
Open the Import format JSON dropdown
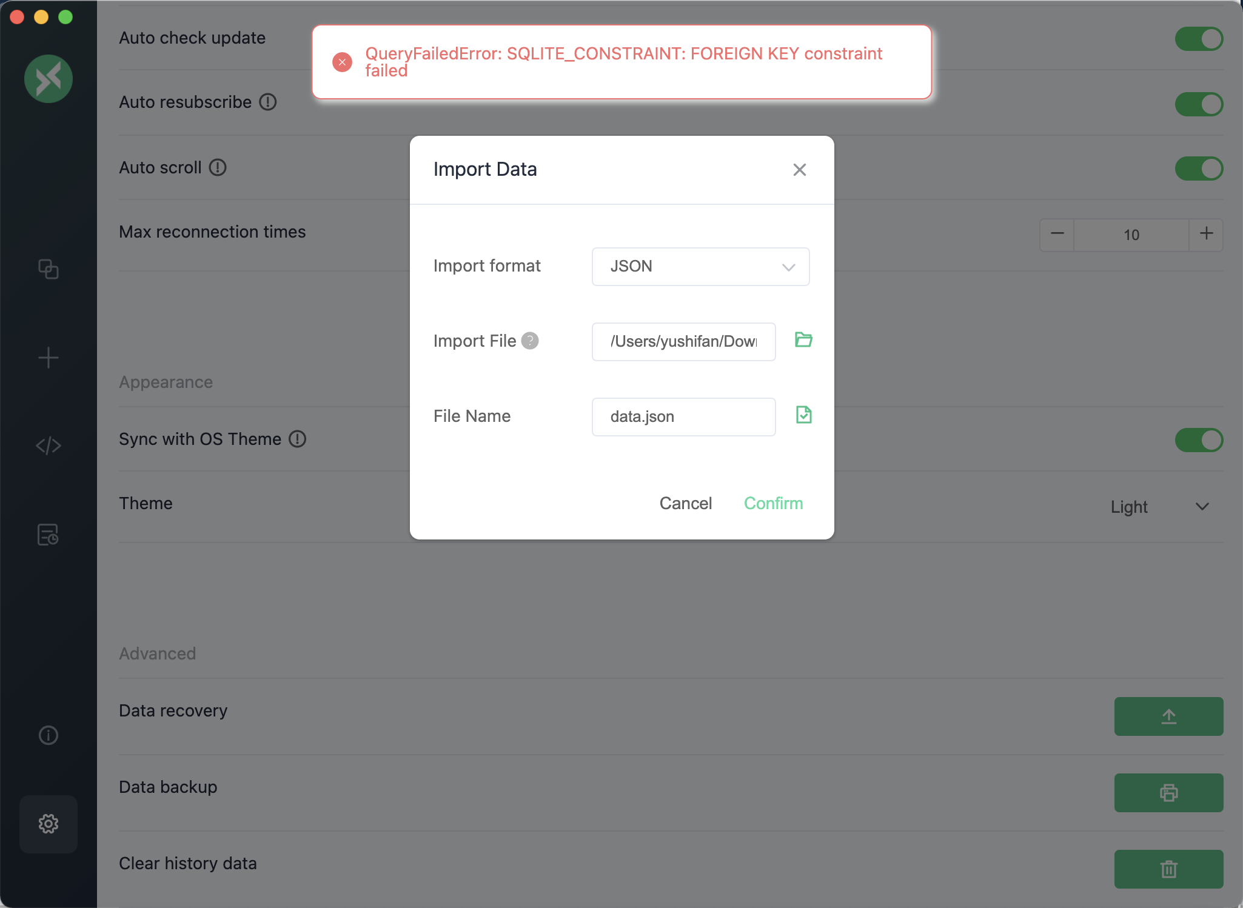(x=700, y=267)
